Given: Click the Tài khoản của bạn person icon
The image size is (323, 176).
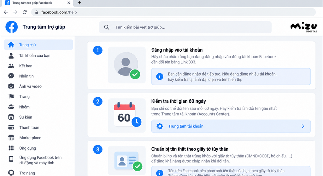Looking at the screenshot, I should (x=11, y=55).
